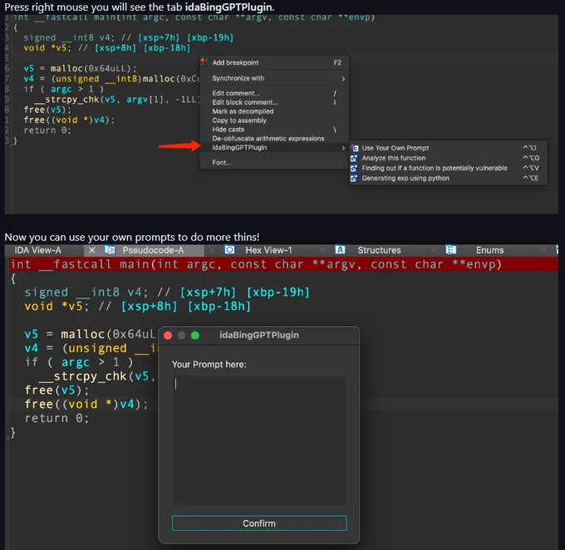This screenshot has width=565, height=550.
Task: Click 'free((void *)v4);' in lower pseudocode
Action: [x=86, y=405]
